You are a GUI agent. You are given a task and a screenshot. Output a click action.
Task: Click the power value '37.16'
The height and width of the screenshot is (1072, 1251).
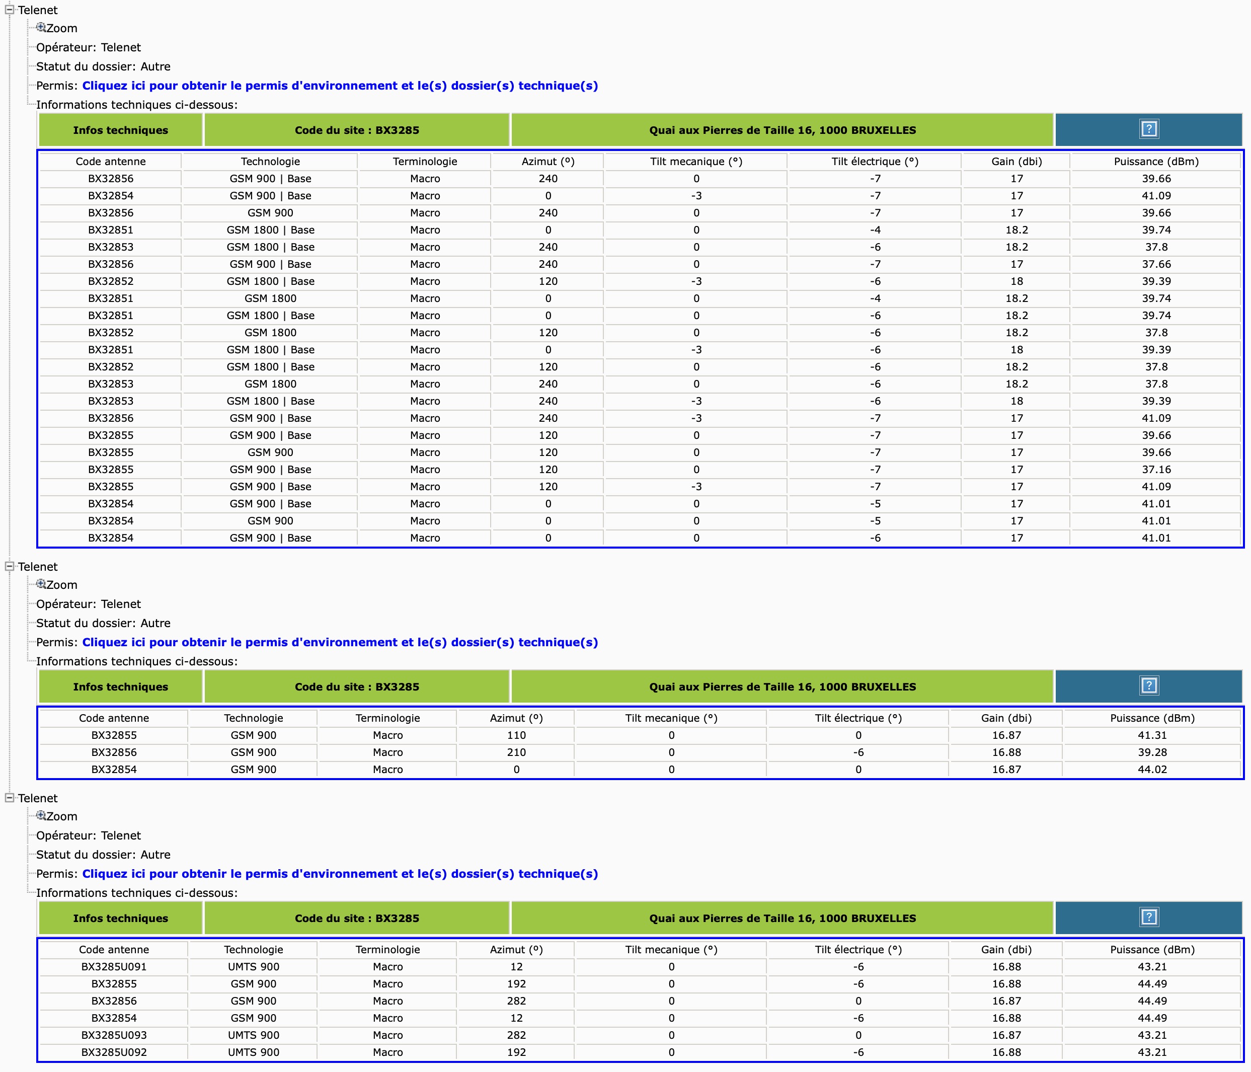(1156, 469)
